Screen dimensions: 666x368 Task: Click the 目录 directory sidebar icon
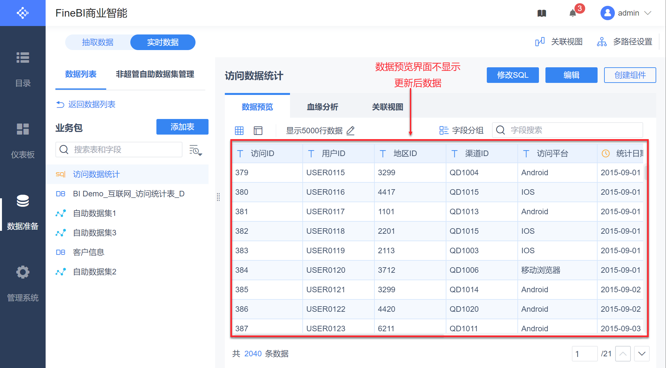(x=23, y=58)
